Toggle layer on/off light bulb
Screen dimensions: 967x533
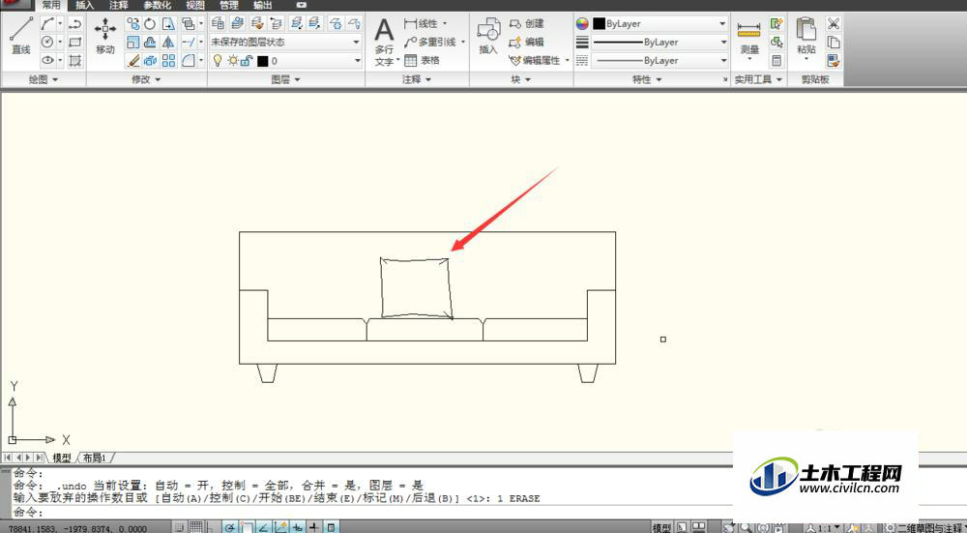click(x=217, y=60)
